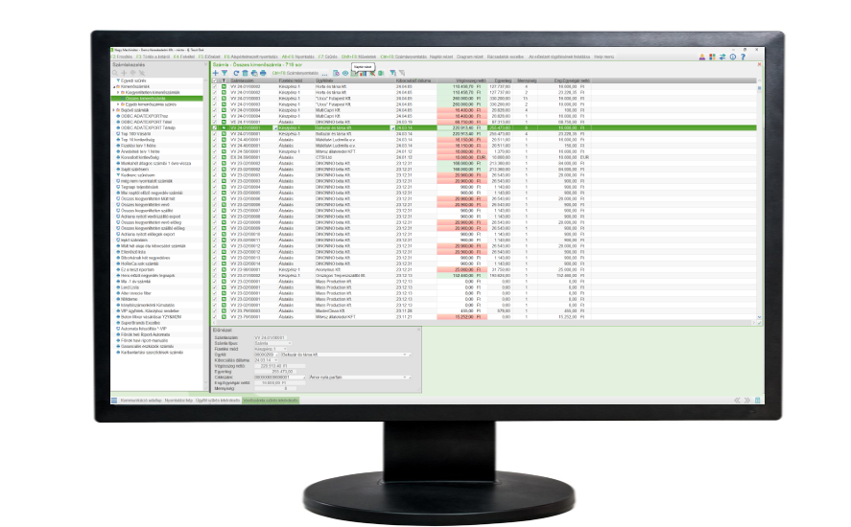This screenshot has width=851, height=527.
Task: Toggle the header select-all checkbox
Action: coord(215,80)
